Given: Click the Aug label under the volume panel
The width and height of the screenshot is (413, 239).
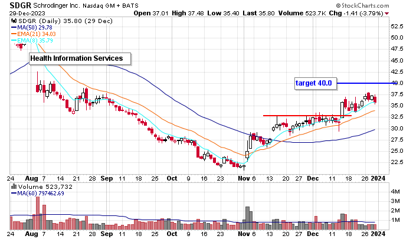Looking at the screenshot, I should pos(32,234).
